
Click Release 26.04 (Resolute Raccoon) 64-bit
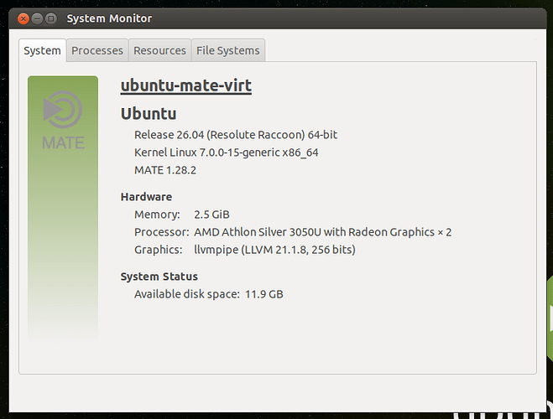pyautogui.click(x=236, y=135)
